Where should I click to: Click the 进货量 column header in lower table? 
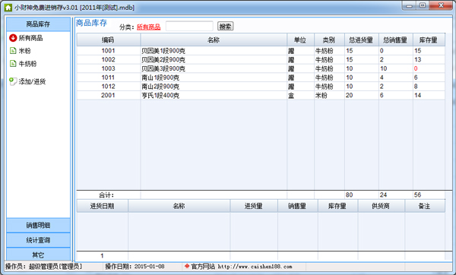(254, 206)
